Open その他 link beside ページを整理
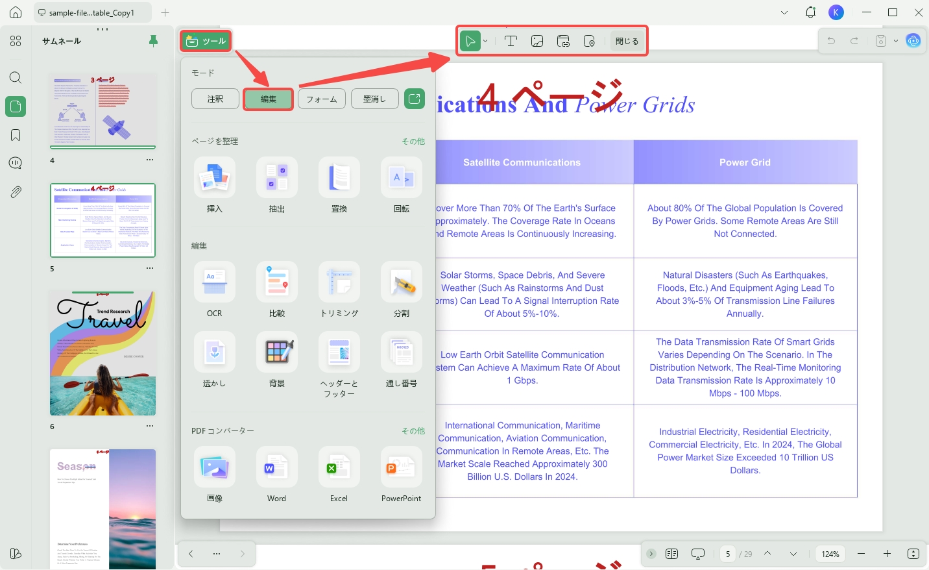Screen dimensions: 929x570 coord(413,141)
